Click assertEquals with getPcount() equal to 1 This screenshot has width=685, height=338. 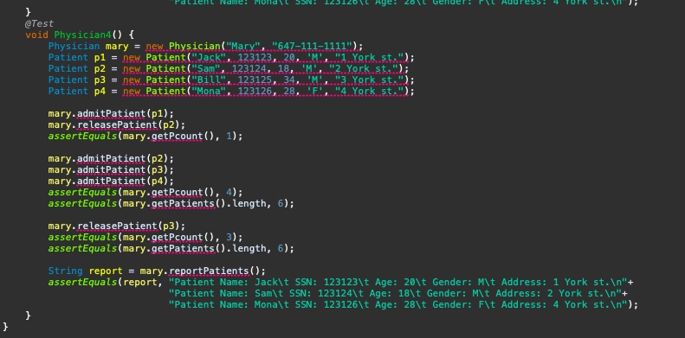145,137
